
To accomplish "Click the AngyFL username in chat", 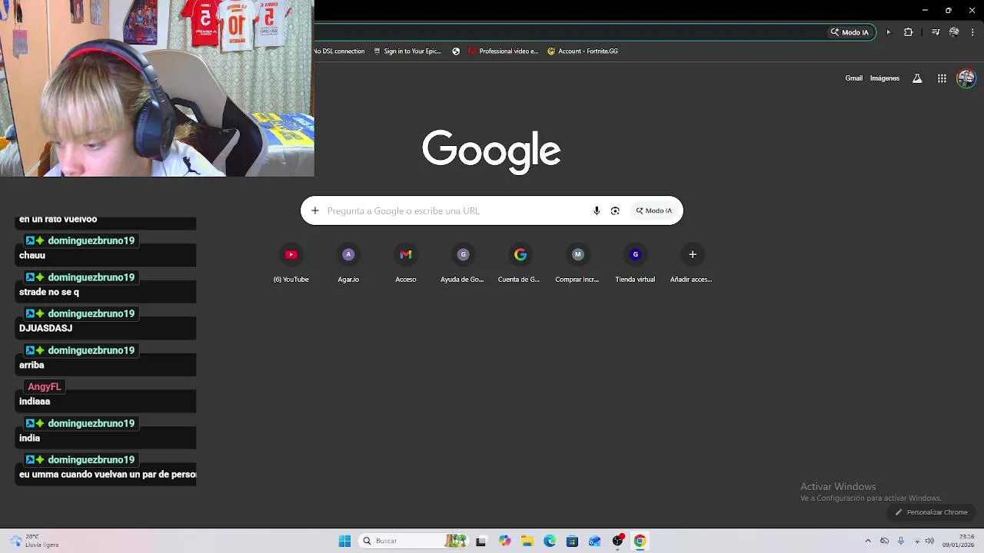I will point(44,387).
